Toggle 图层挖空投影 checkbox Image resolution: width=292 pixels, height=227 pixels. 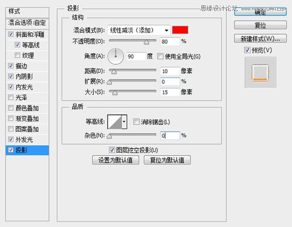pyautogui.click(x=112, y=150)
